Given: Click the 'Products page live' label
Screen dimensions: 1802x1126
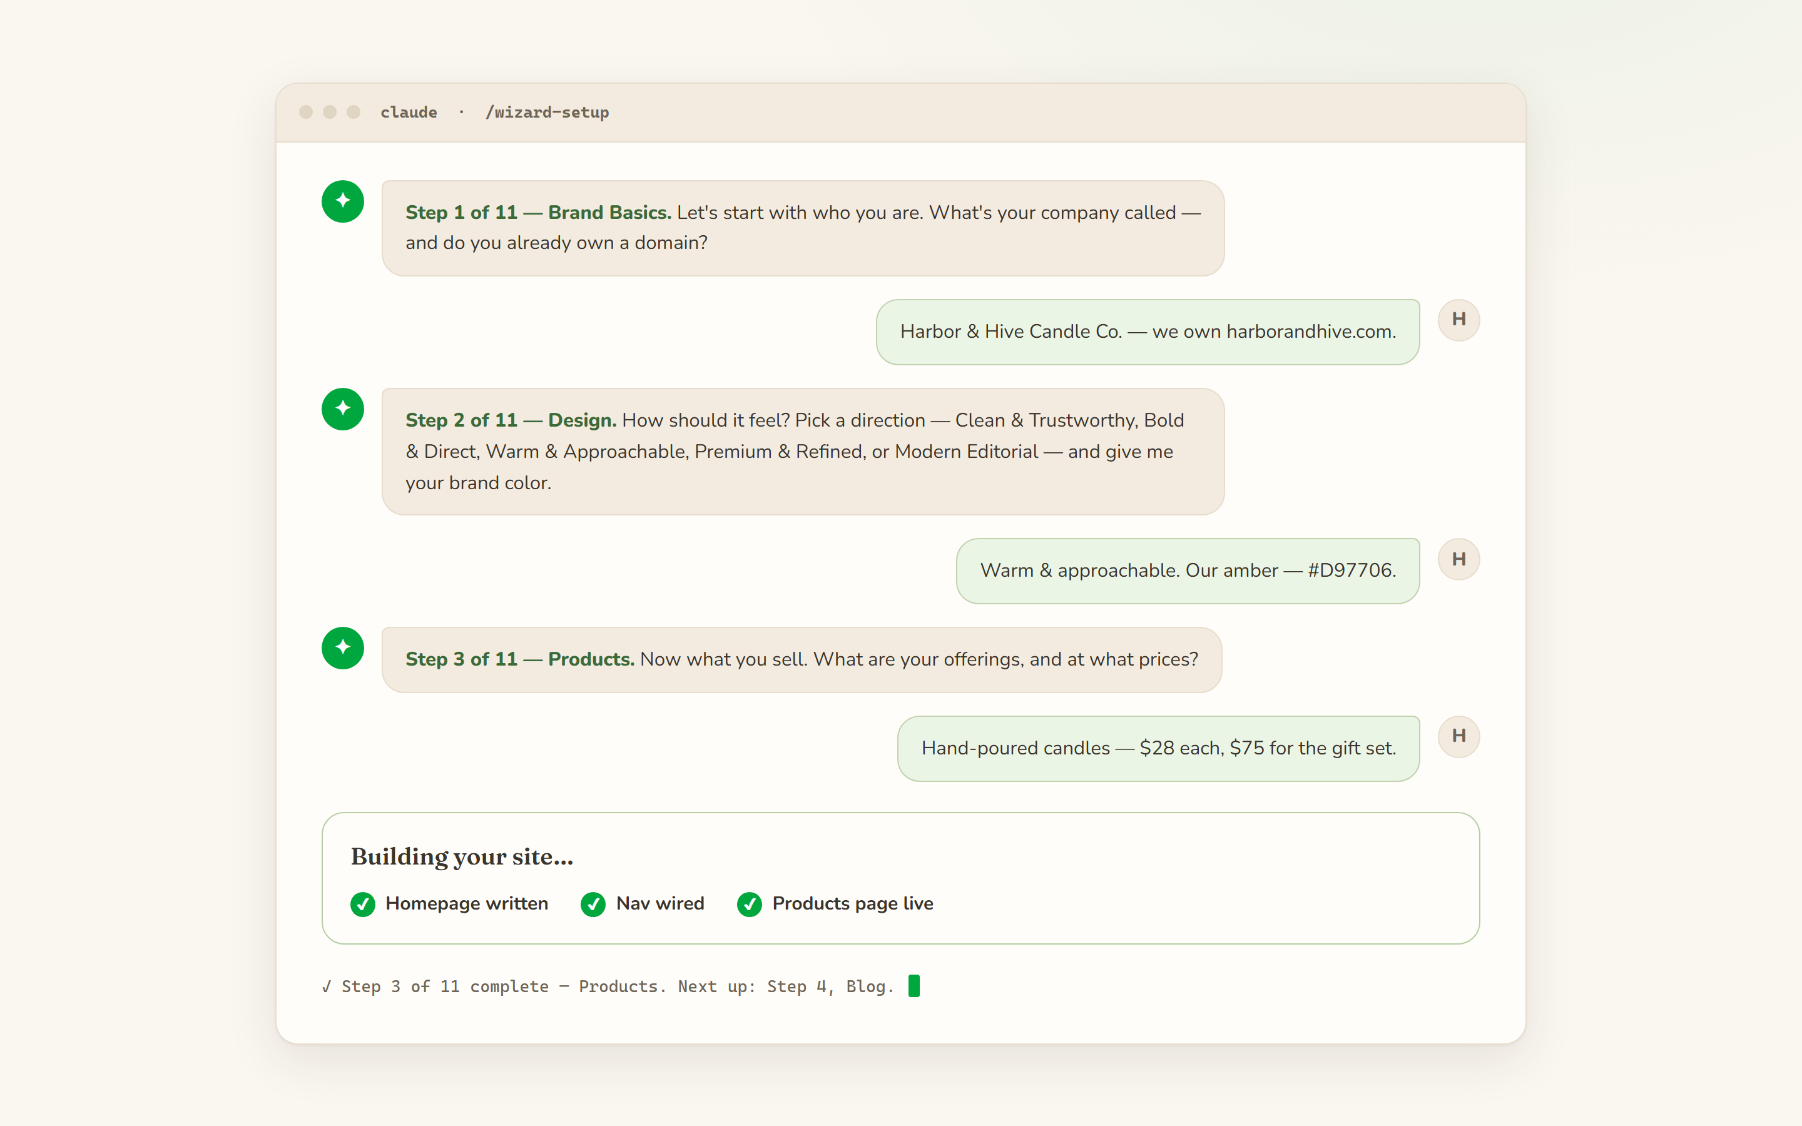Looking at the screenshot, I should tap(853, 904).
